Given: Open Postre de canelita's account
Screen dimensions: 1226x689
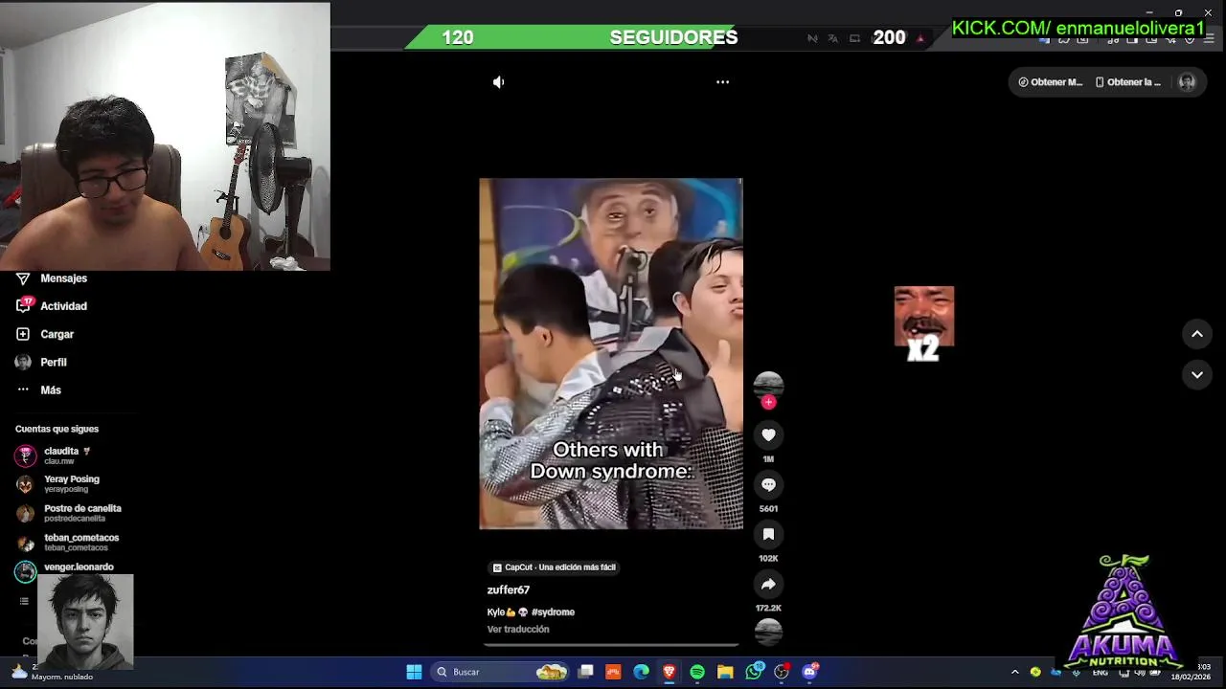Looking at the screenshot, I should (67, 513).
